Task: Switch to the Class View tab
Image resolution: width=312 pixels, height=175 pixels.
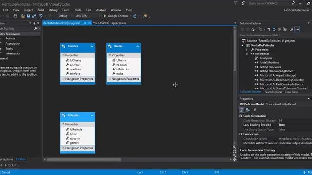Action: (x=291, y=92)
